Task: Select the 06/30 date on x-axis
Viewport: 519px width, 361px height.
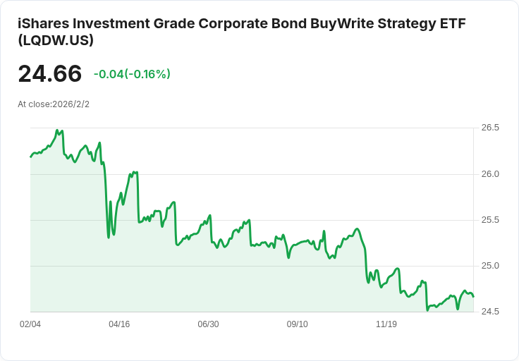Action: (x=208, y=324)
